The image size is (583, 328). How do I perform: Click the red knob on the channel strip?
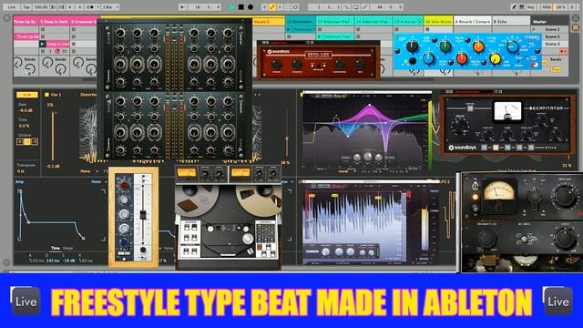click(x=124, y=186)
